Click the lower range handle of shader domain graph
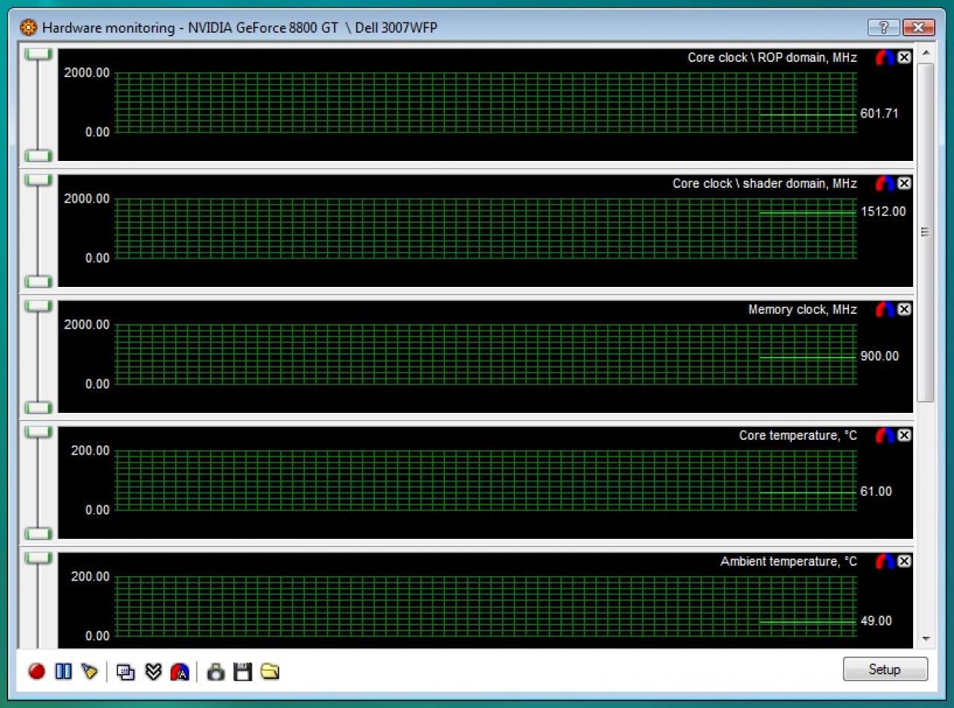Screen dimensions: 954x708 pos(38,282)
